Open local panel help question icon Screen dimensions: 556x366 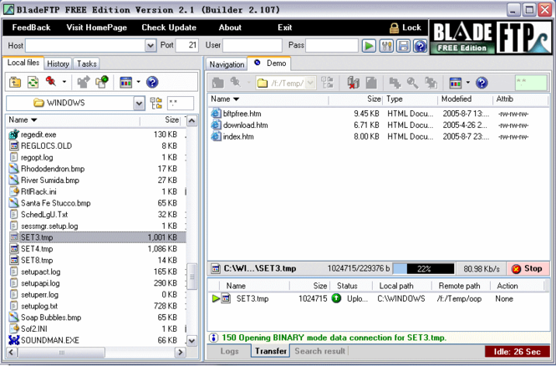152,82
